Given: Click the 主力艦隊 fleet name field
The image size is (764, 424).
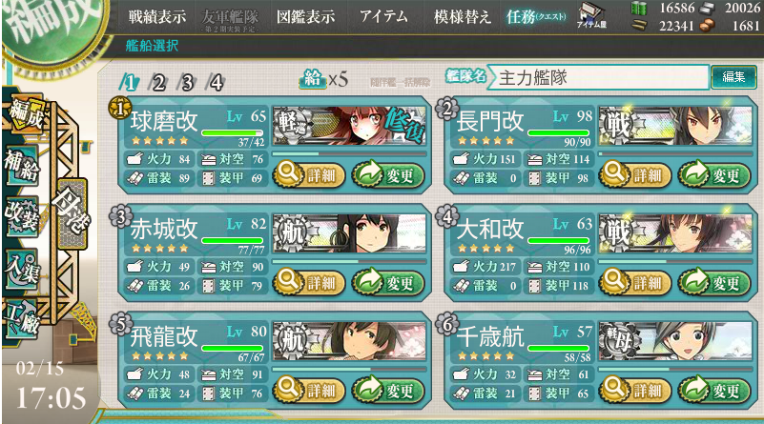Looking at the screenshot, I should (x=598, y=77).
